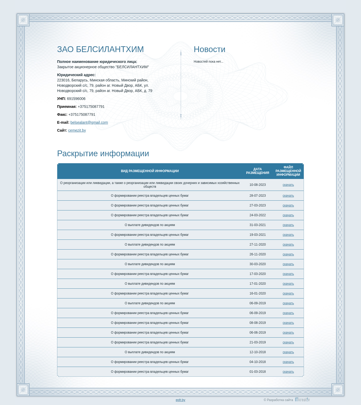Click the date cell 31-03-2021
This screenshot has width=361, height=405.
pos(258,225)
